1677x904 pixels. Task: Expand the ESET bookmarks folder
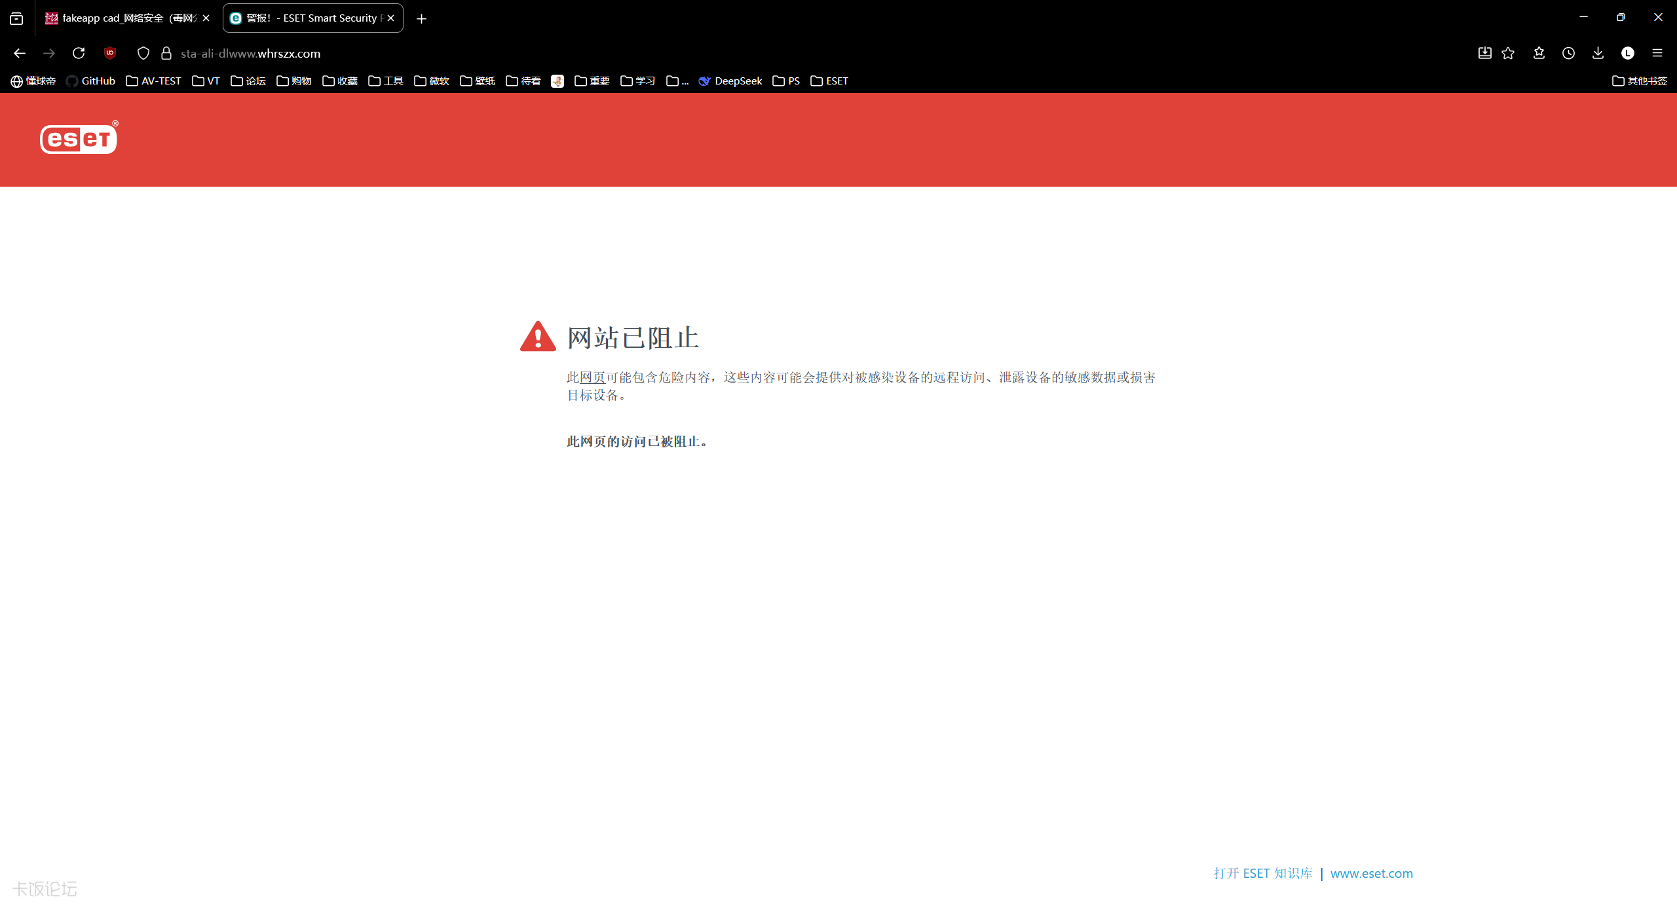coord(830,81)
